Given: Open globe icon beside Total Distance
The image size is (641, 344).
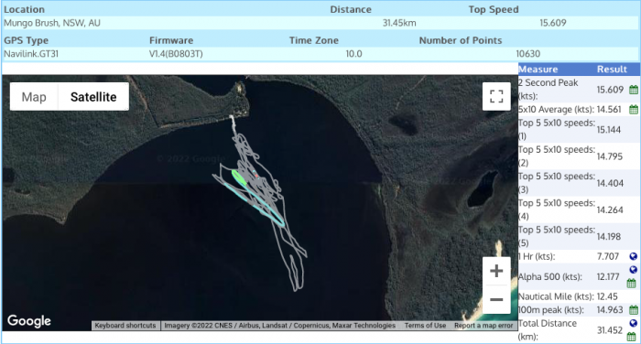Looking at the screenshot, I should [634, 323].
